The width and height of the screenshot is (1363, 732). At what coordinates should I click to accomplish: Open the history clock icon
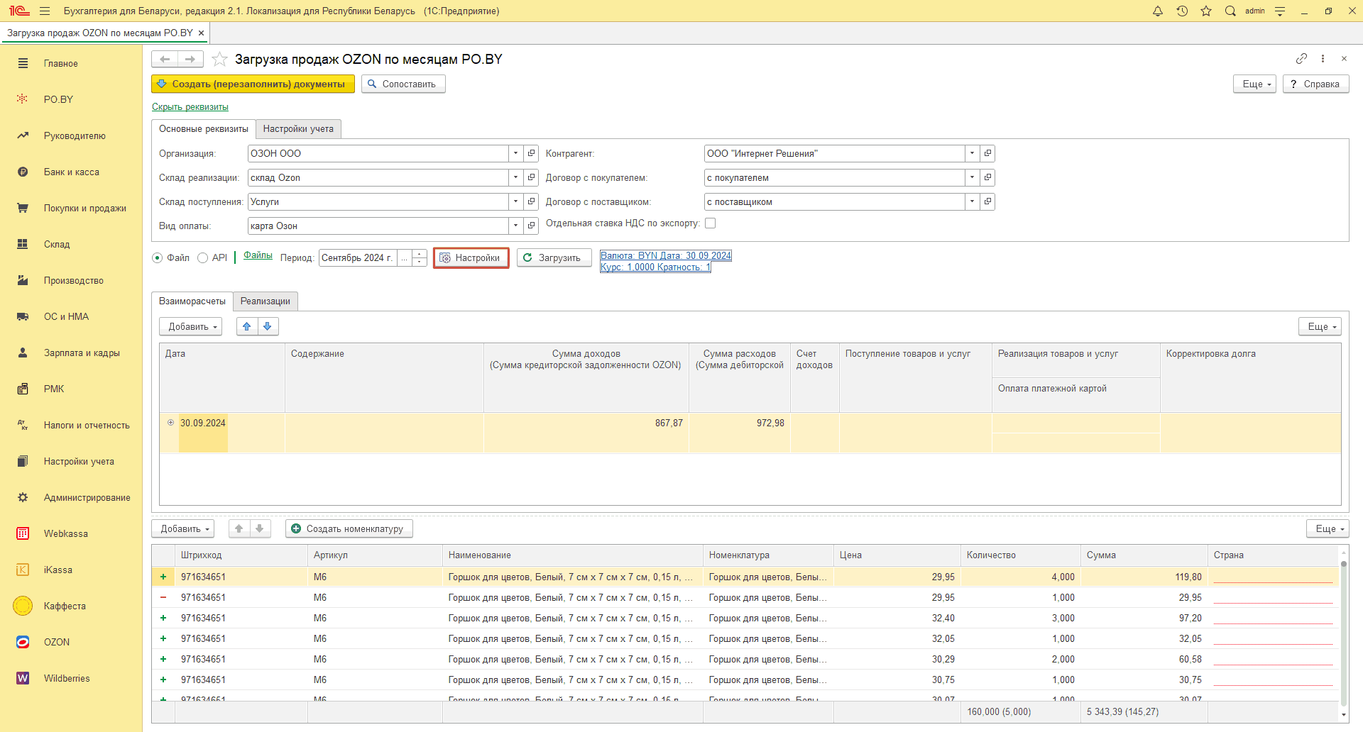point(1182,11)
